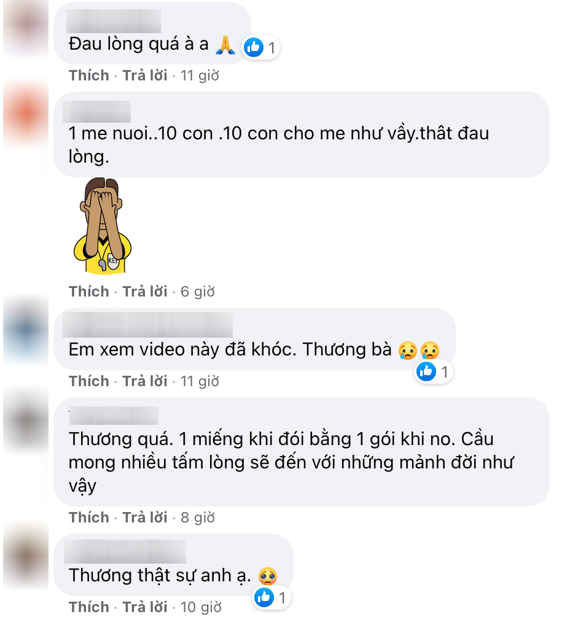
Task: Like the 'Đau lòng quá à a' comment
Action: [89, 75]
